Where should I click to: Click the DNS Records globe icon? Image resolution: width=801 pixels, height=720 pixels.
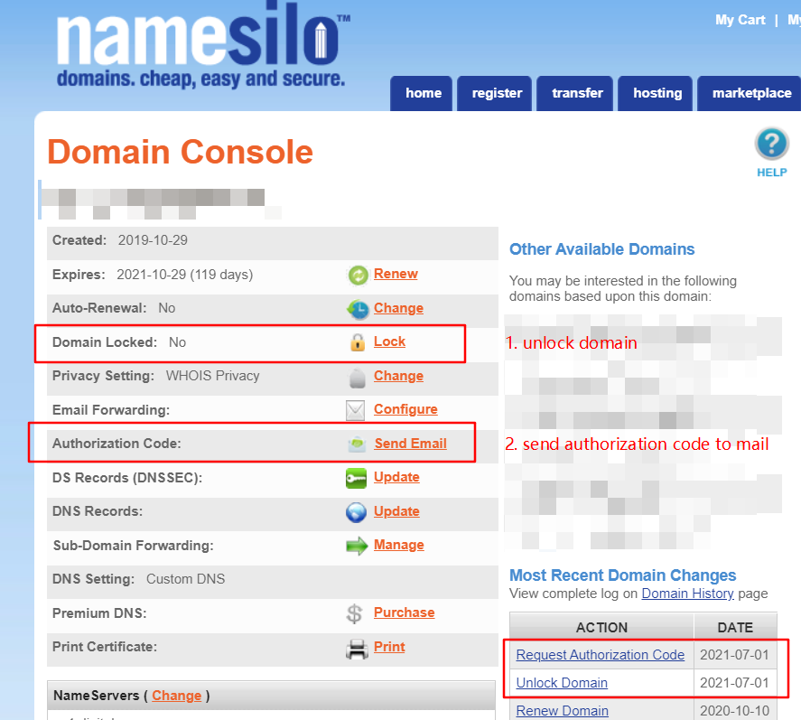tap(357, 512)
